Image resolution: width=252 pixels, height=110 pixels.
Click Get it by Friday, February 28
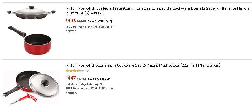(84, 84)
